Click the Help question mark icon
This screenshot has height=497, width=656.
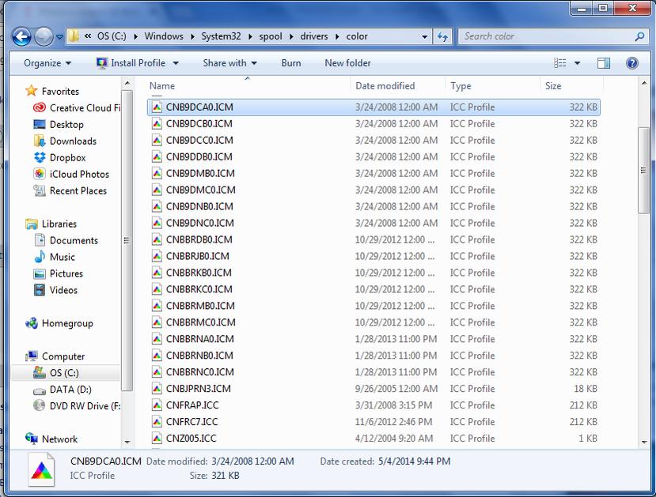click(x=631, y=63)
